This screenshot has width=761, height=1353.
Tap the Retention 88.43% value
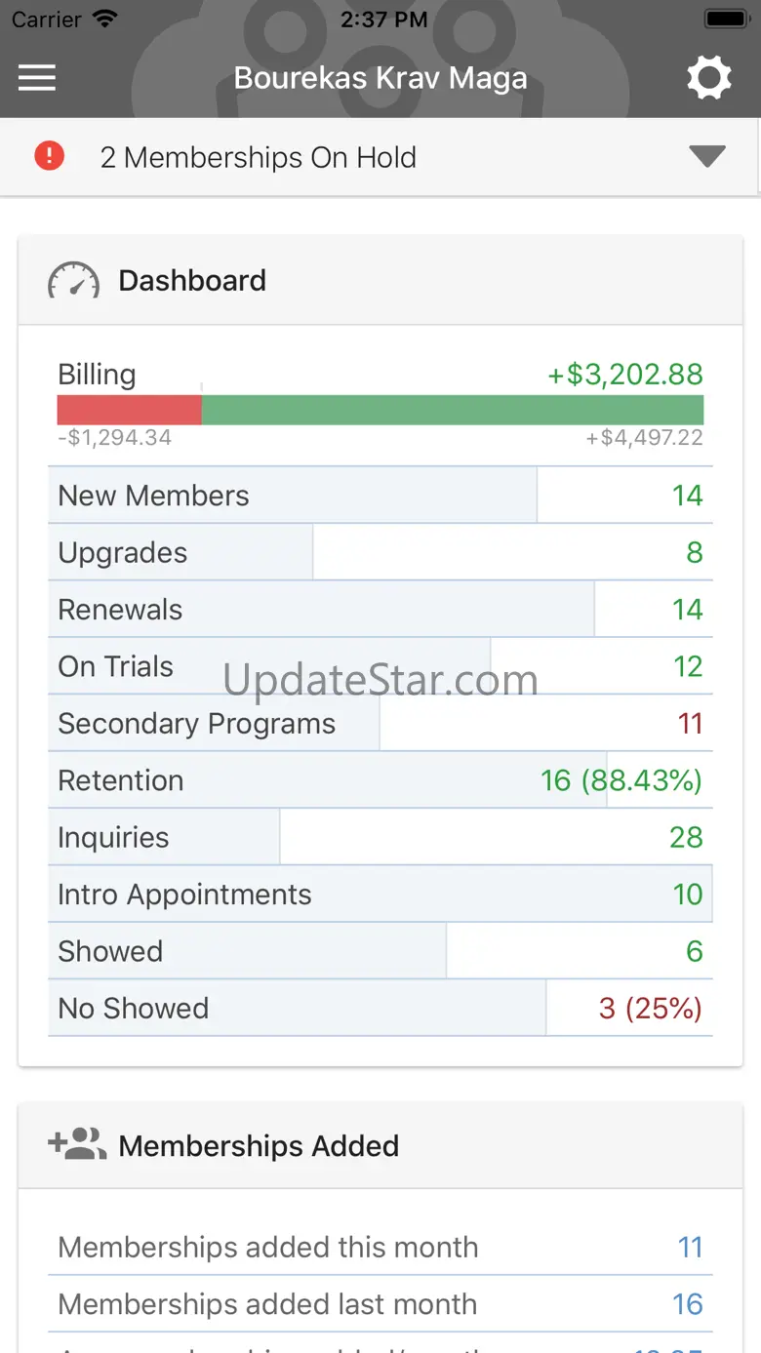[621, 780]
